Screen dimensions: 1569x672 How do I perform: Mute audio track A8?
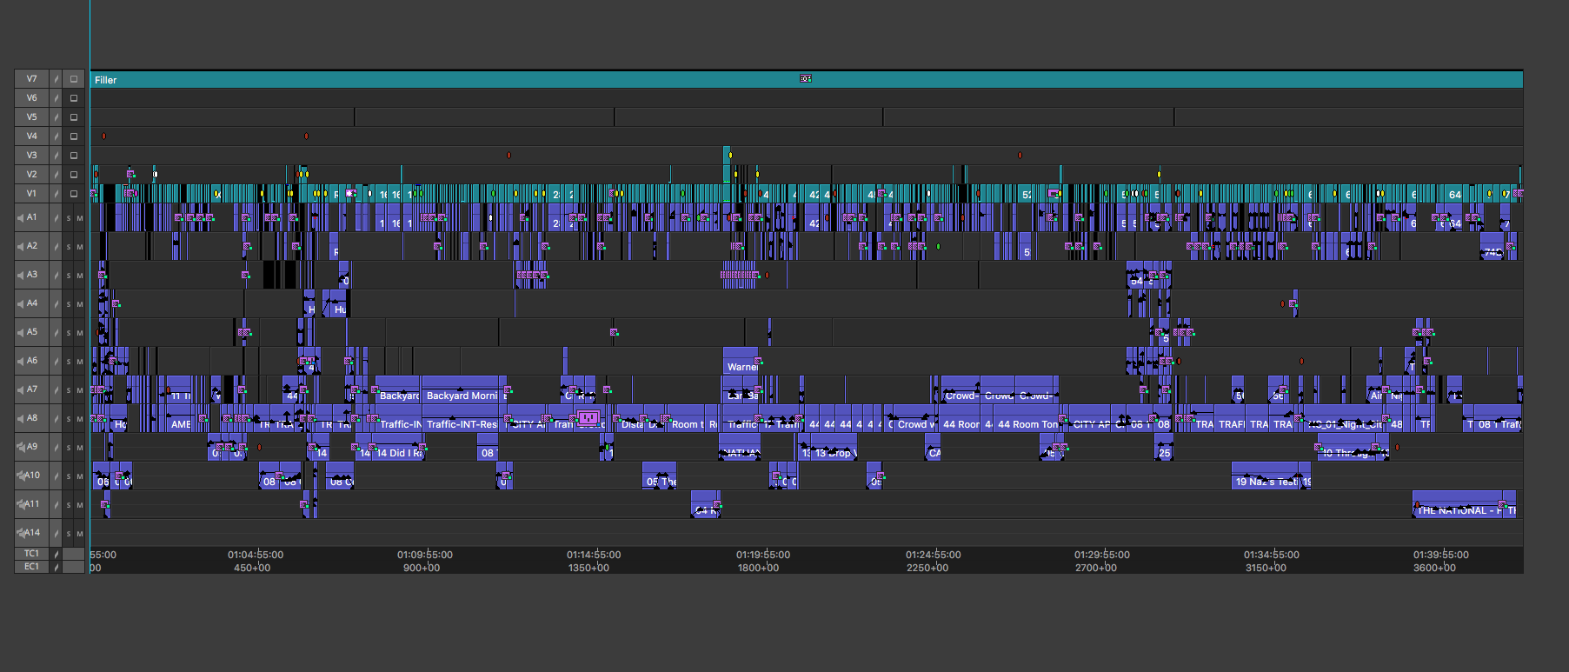[x=80, y=419]
